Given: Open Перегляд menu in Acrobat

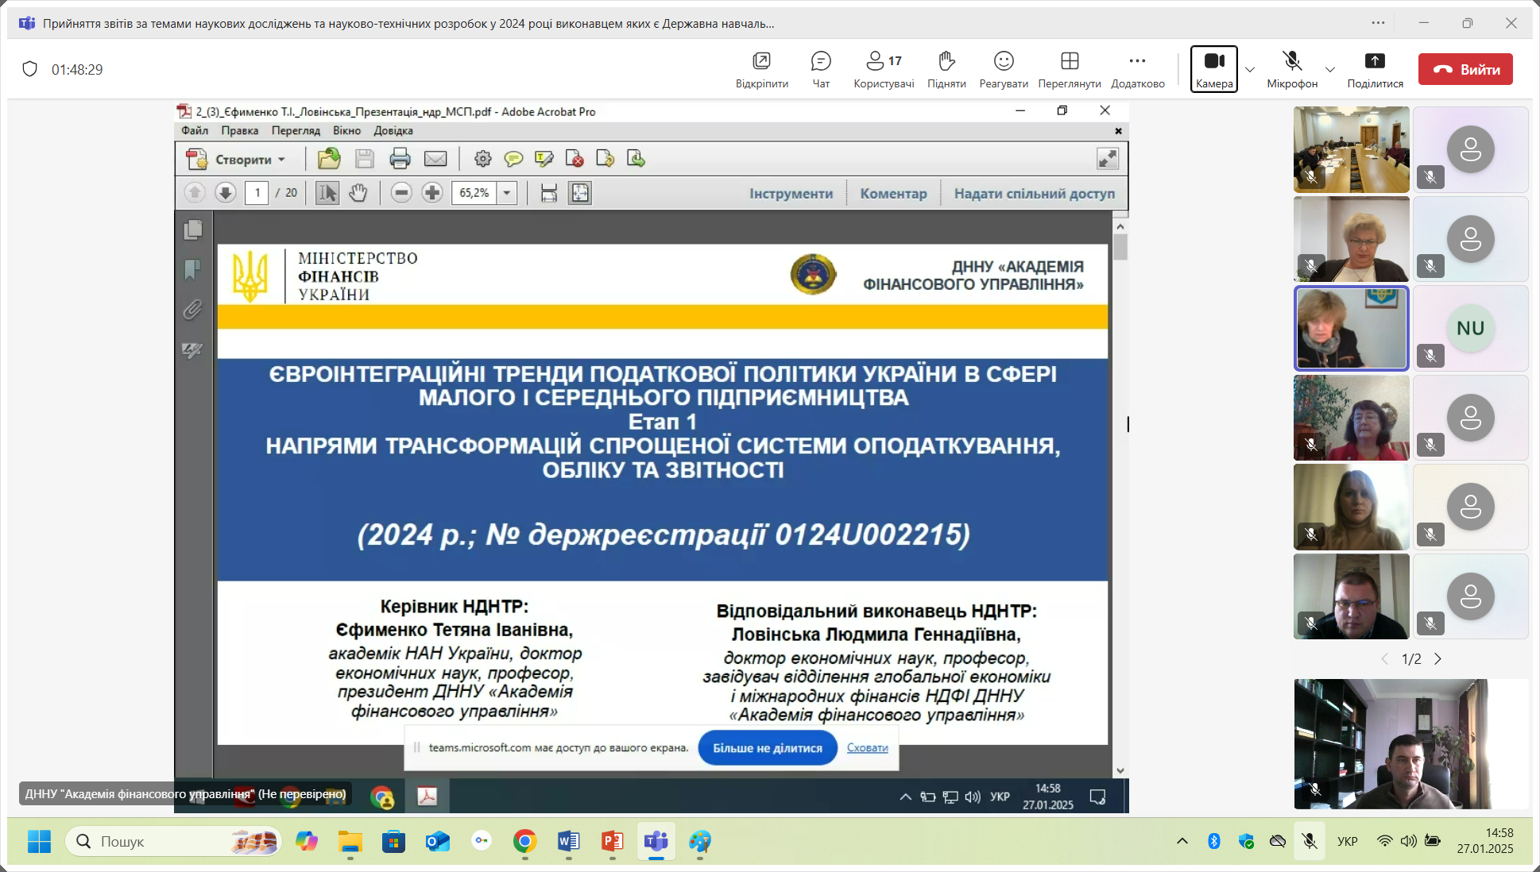Looking at the screenshot, I should tap(296, 130).
